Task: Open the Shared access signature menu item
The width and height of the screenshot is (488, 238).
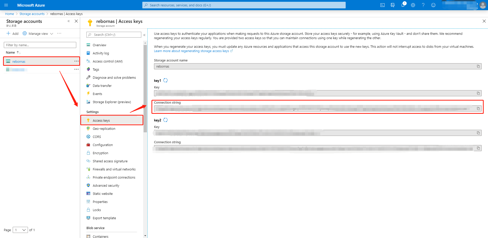Action: point(110,161)
